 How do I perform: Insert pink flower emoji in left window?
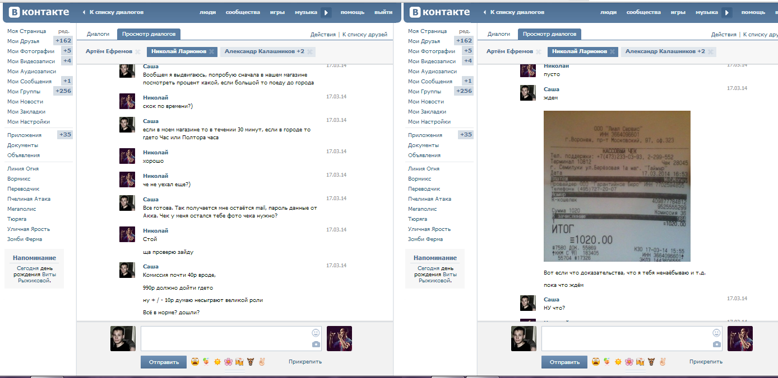pos(228,362)
